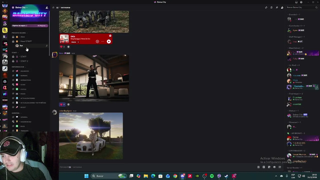The height and width of the screenshot is (180, 320).
Task: Open the GIF picker icon
Action: pos(264,167)
